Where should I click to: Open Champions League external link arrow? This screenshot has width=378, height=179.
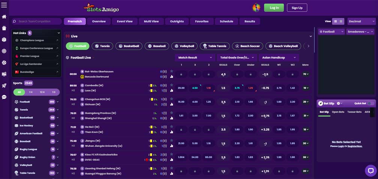tap(57, 40)
